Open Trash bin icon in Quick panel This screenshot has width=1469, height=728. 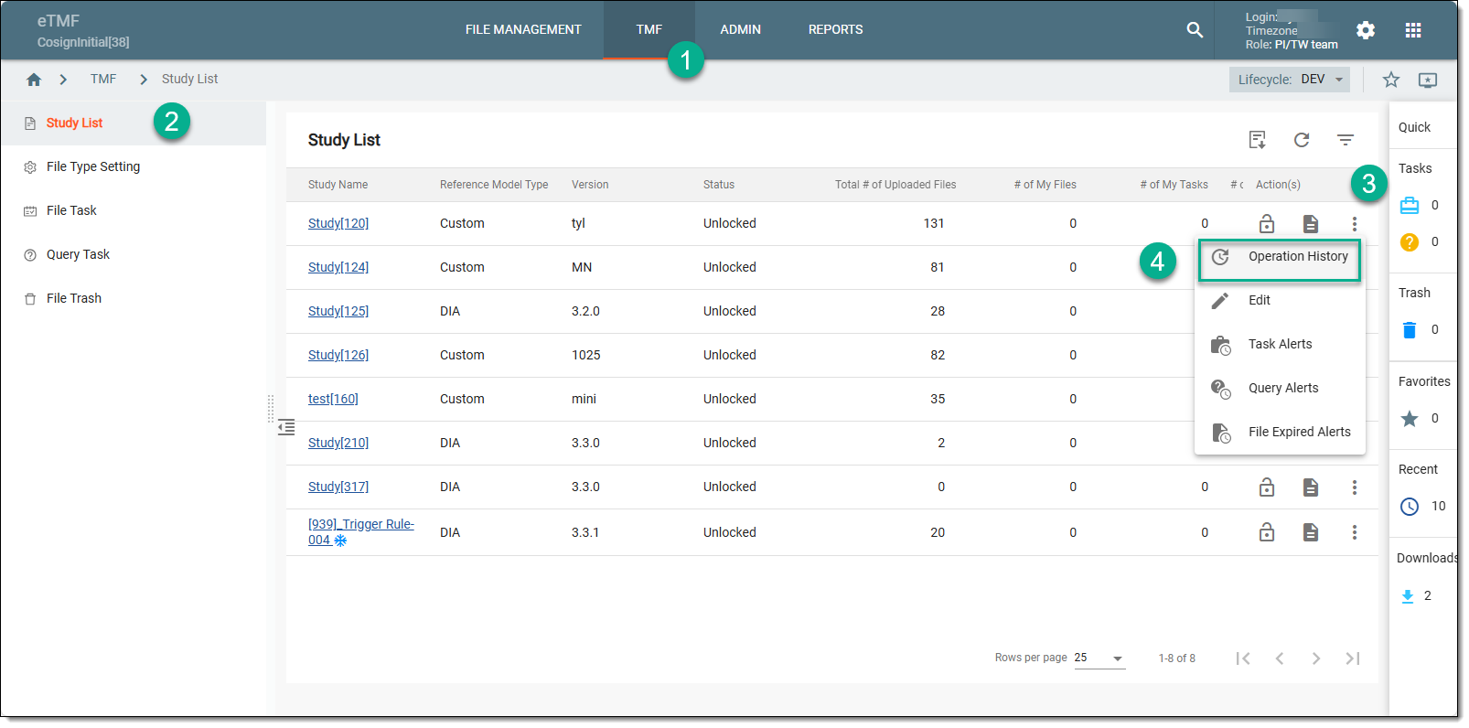pyautogui.click(x=1410, y=330)
